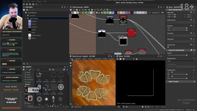Open the Display menu in 3D view
The width and height of the screenshot is (197, 111).
coord(105,59)
